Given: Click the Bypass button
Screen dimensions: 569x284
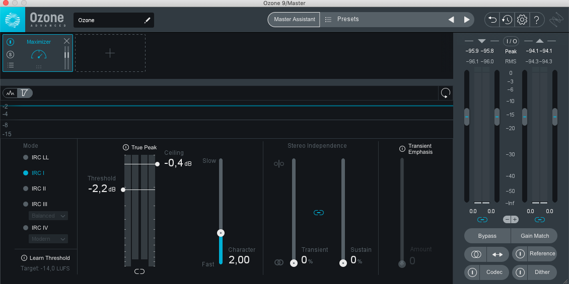Looking at the screenshot, I should (x=487, y=236).
